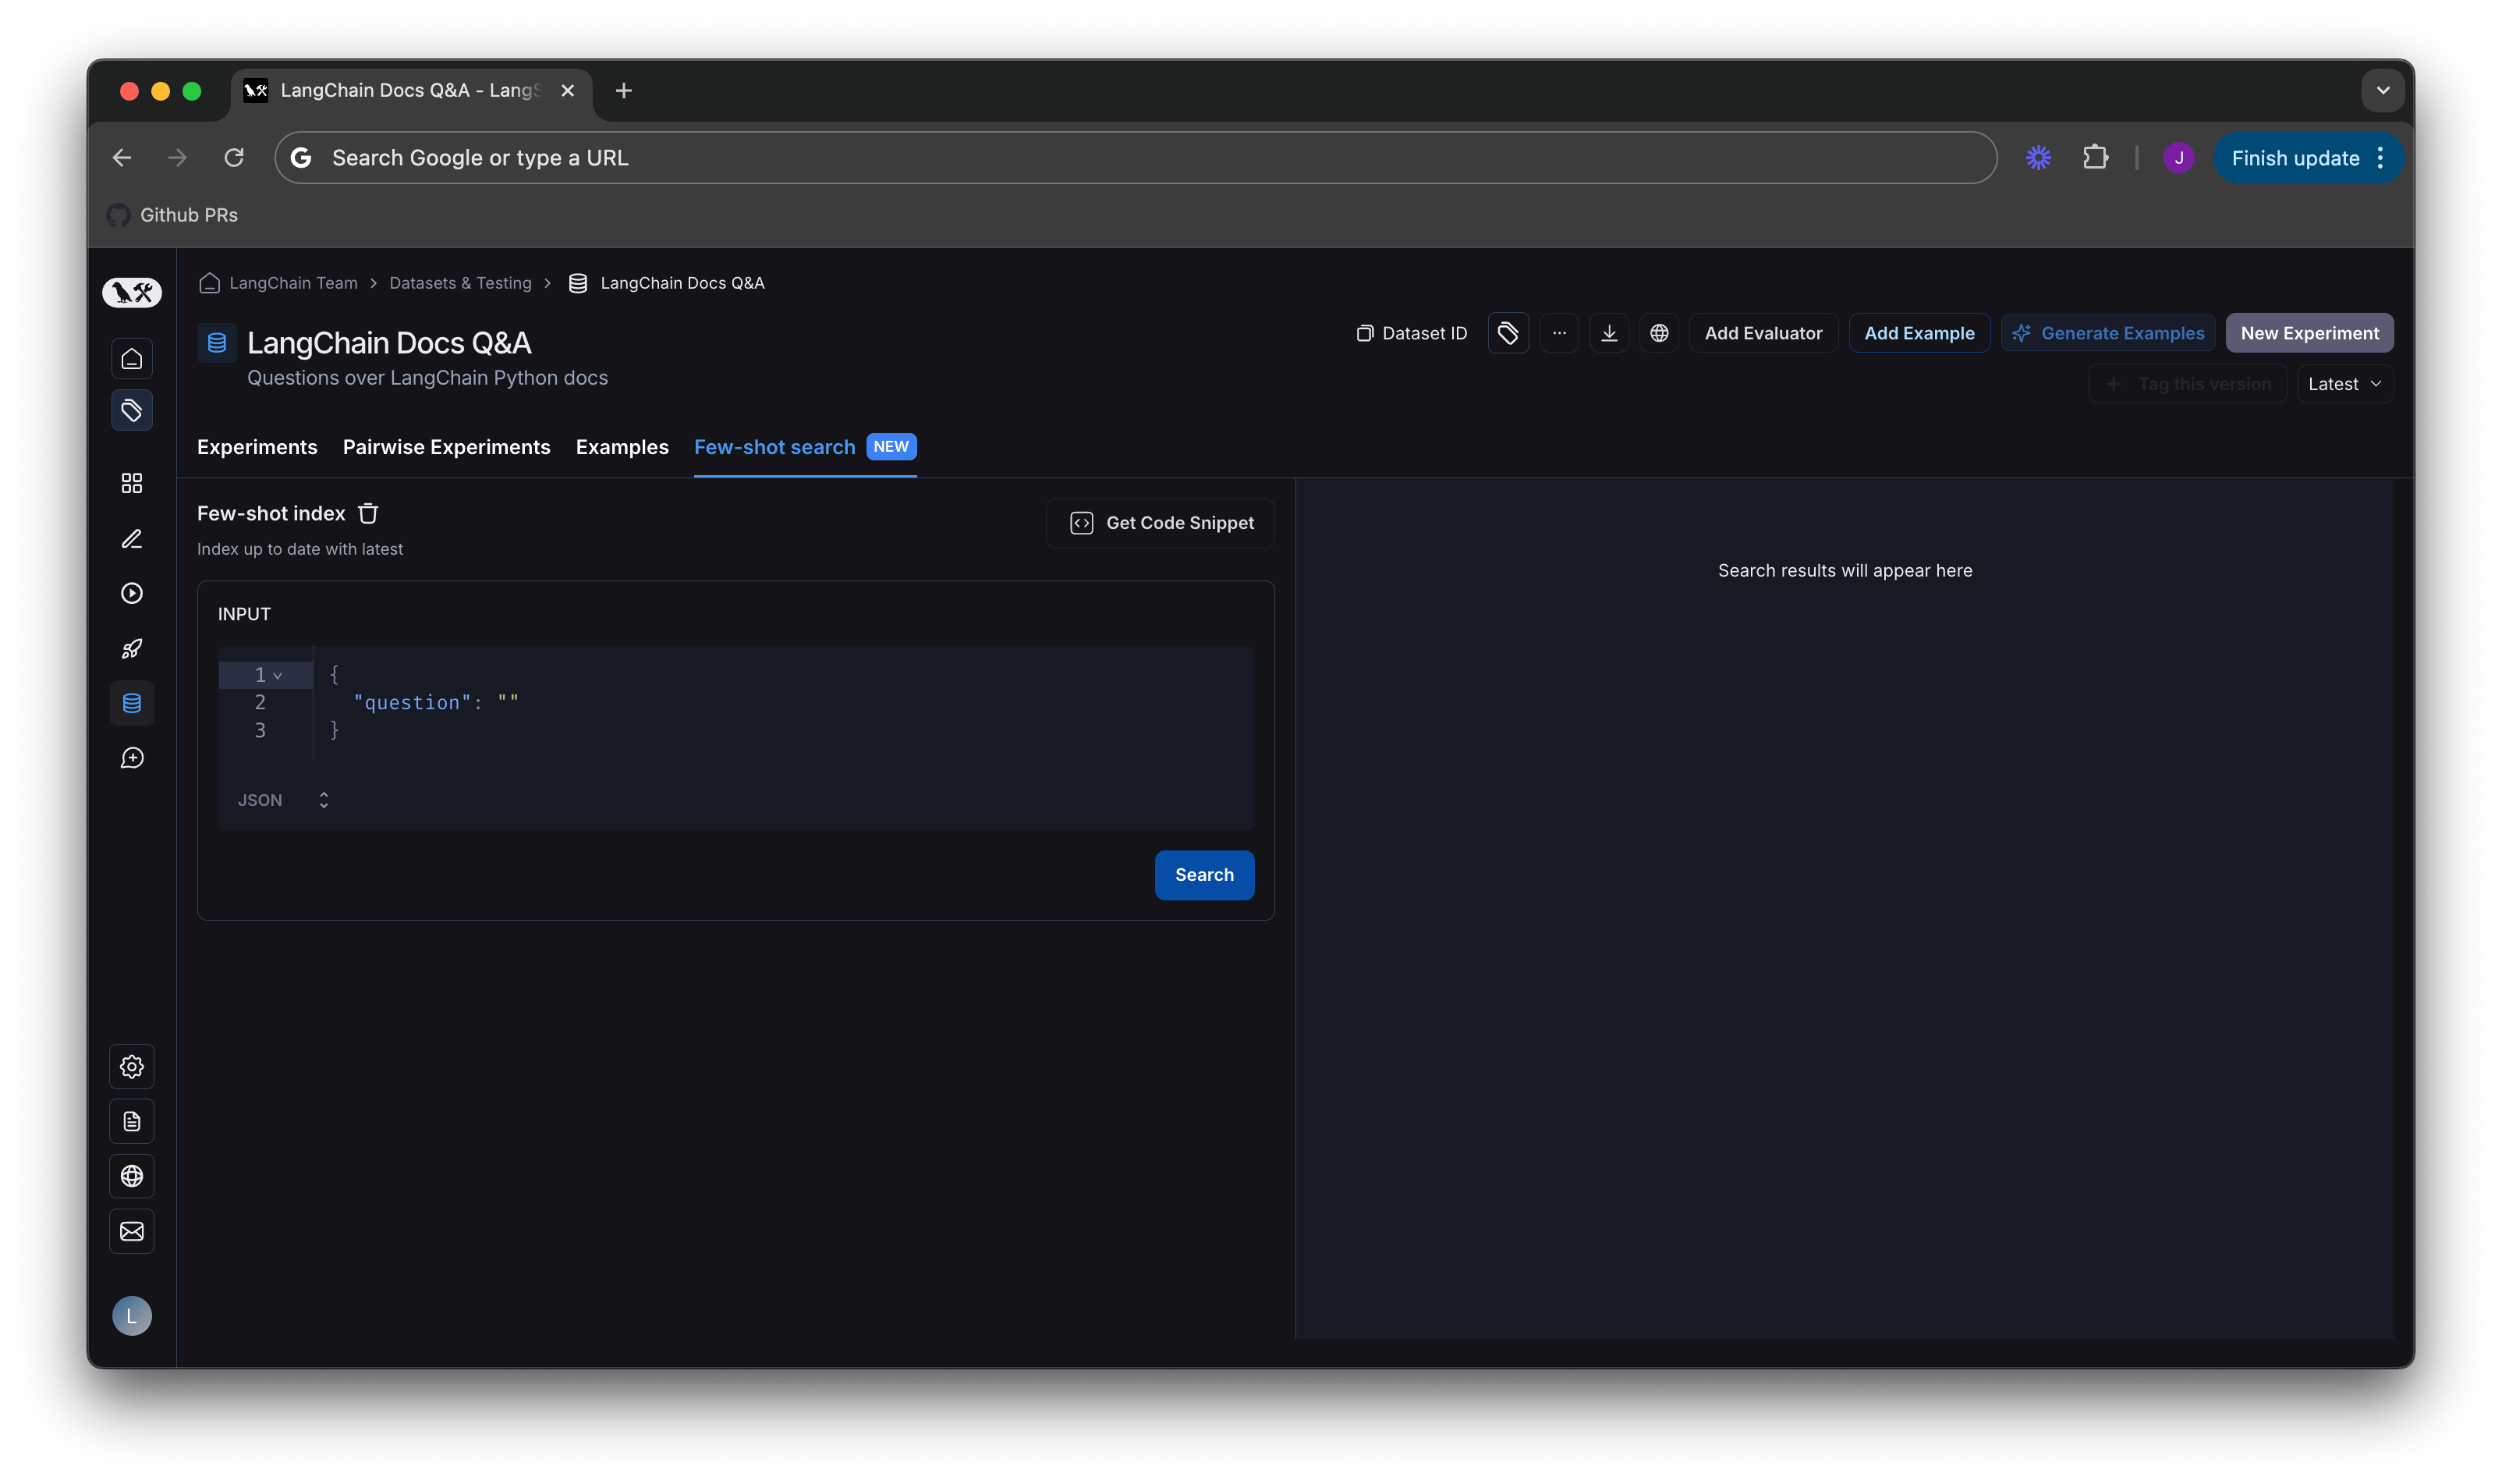This screenshot has width=2502, height=1484.
Task: Select the tag icon in the left sidebar
Action: (132, 410)
